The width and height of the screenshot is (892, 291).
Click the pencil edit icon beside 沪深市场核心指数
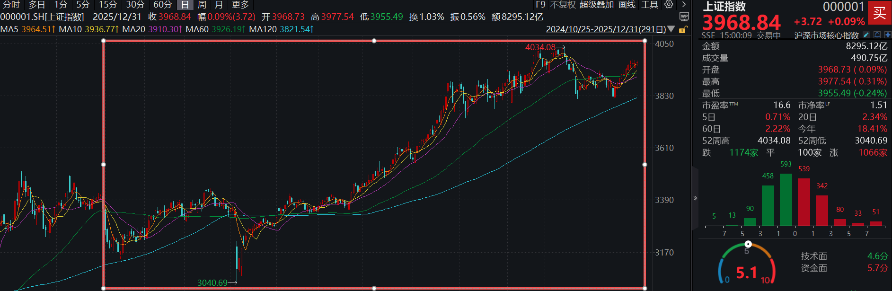coord(866,35)
